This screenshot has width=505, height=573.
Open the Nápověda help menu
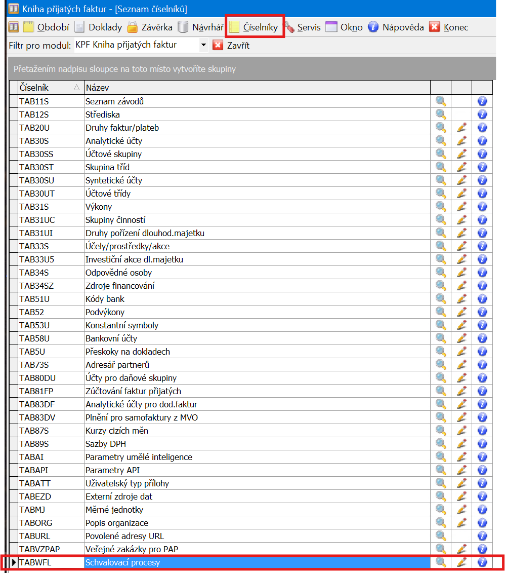[396, 27]
